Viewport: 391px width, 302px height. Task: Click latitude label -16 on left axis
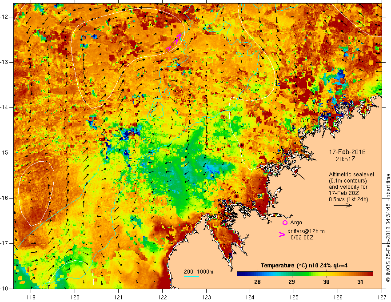point(4,198)
